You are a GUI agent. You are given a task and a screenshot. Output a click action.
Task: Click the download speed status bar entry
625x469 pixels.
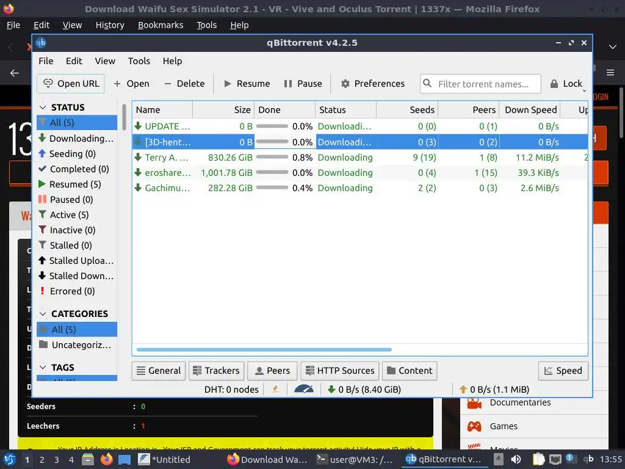click(364, 390)
